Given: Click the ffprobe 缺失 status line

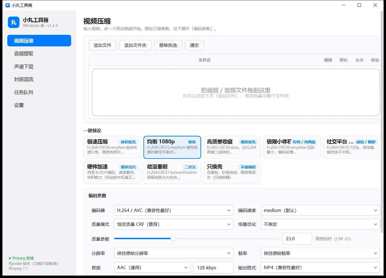Looking at the screenshot, I should [33, 264].
